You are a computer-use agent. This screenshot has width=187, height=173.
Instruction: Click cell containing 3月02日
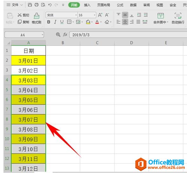pos(28,70)
